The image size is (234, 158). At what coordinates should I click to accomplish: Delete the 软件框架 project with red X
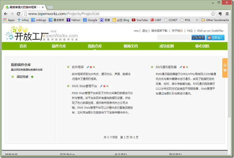[x=91, y=67]
